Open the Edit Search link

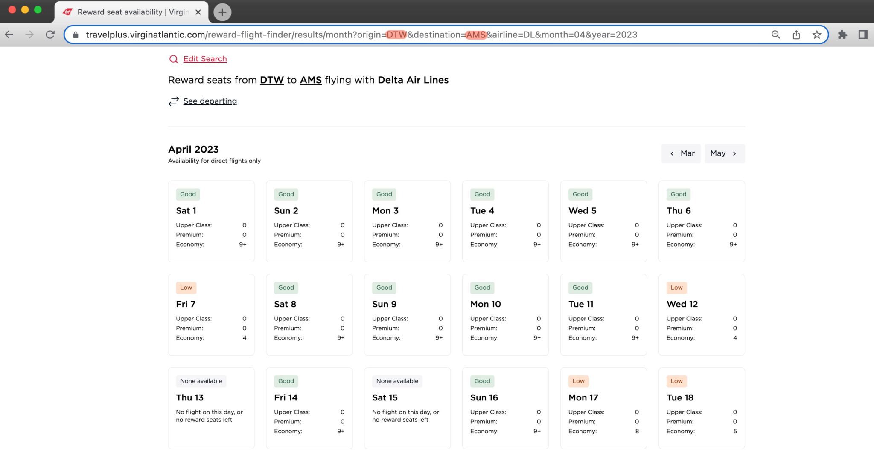205,59
